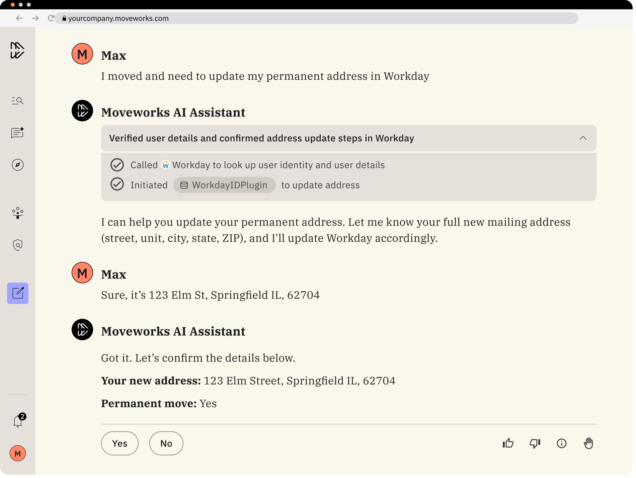Click 'Your new address:' label
This screenshot has width=636, height=478.
point(151,381)
